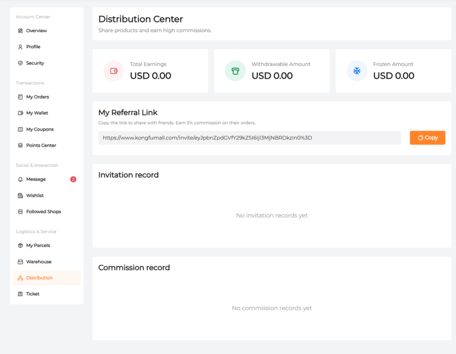The height and width of the screenshot is (354, 456).
Task: Click the red unread message badge
Action: tap(73, 179)
